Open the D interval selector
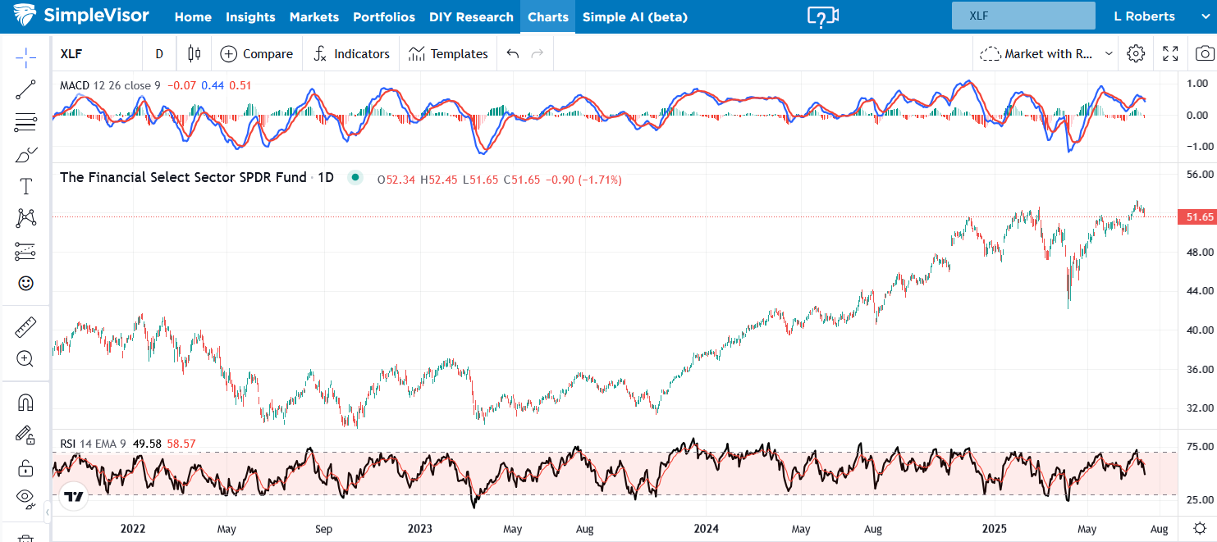 click(x=159, y=54)
